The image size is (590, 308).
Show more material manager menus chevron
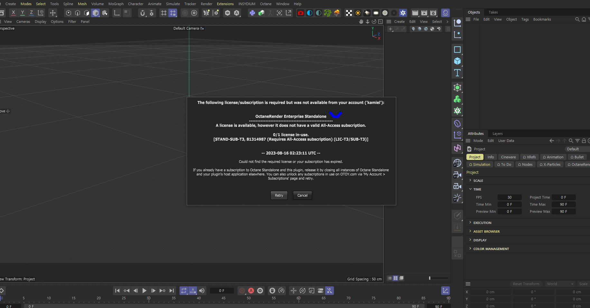tap(447, 22)
